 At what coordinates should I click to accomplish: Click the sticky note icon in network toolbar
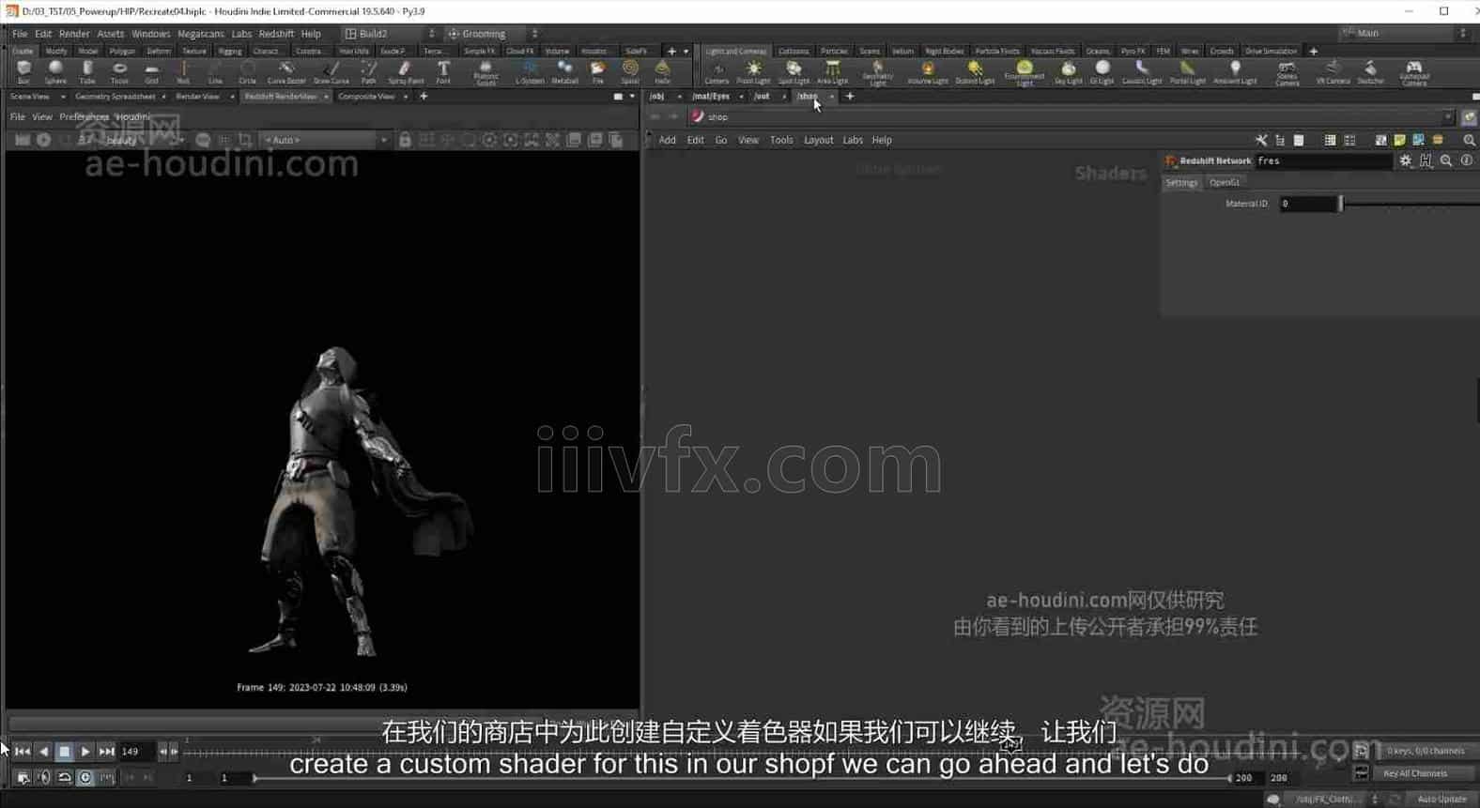(1399, 140)
